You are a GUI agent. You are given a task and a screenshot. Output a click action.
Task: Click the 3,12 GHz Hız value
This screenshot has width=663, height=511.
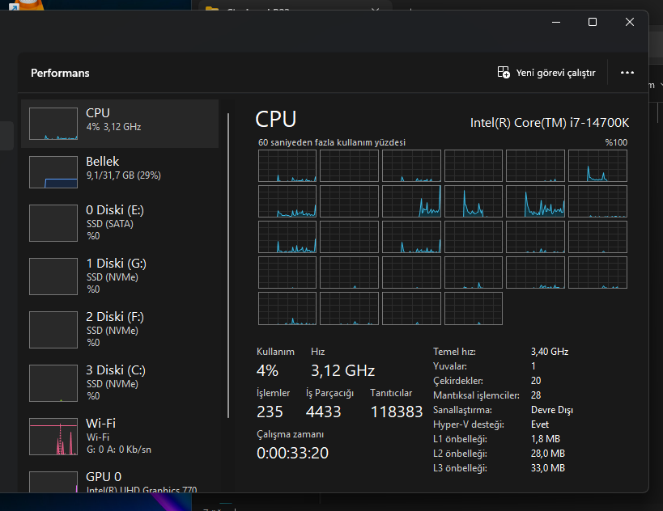(343, 370)
